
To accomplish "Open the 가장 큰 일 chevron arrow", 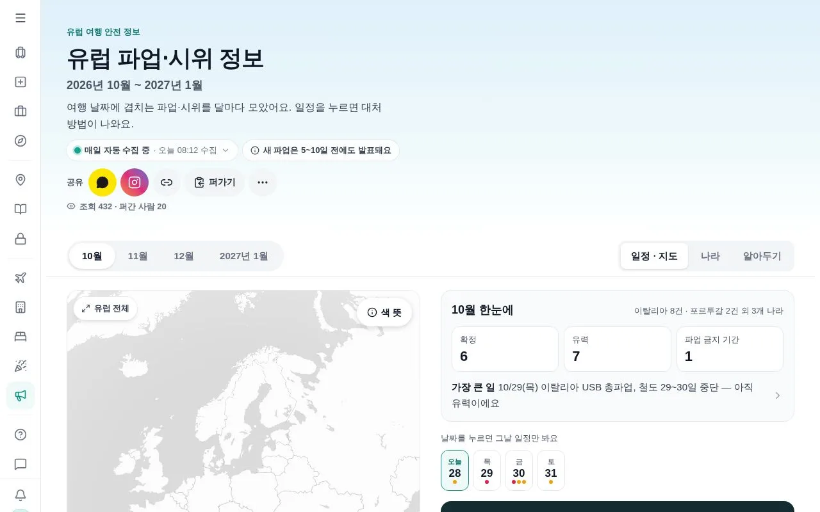I will (778, 396).
